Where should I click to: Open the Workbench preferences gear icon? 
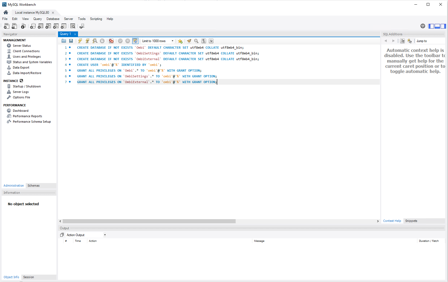(x=423, y=26)
